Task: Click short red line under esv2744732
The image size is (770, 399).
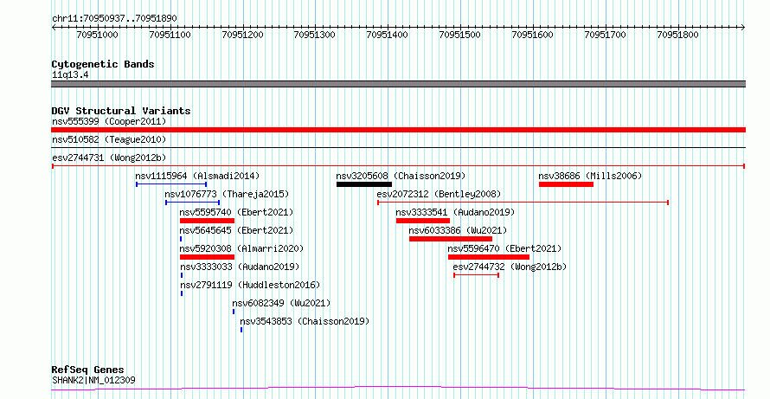Action: pos(477,275)
